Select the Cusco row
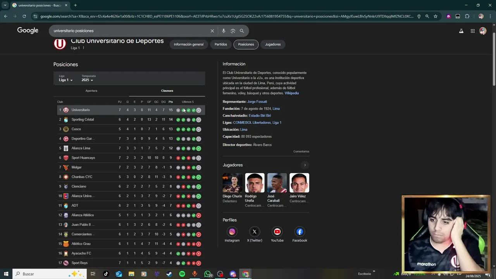 131,129
